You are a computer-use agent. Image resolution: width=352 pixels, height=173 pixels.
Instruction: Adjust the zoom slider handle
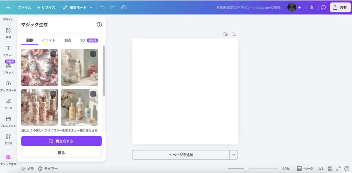(246, 169)
